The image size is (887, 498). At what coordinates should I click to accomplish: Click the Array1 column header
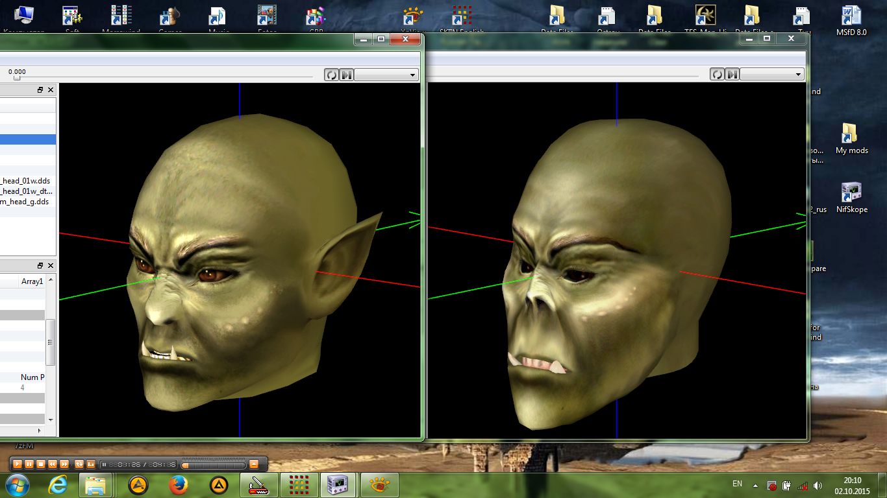point(32,281)
